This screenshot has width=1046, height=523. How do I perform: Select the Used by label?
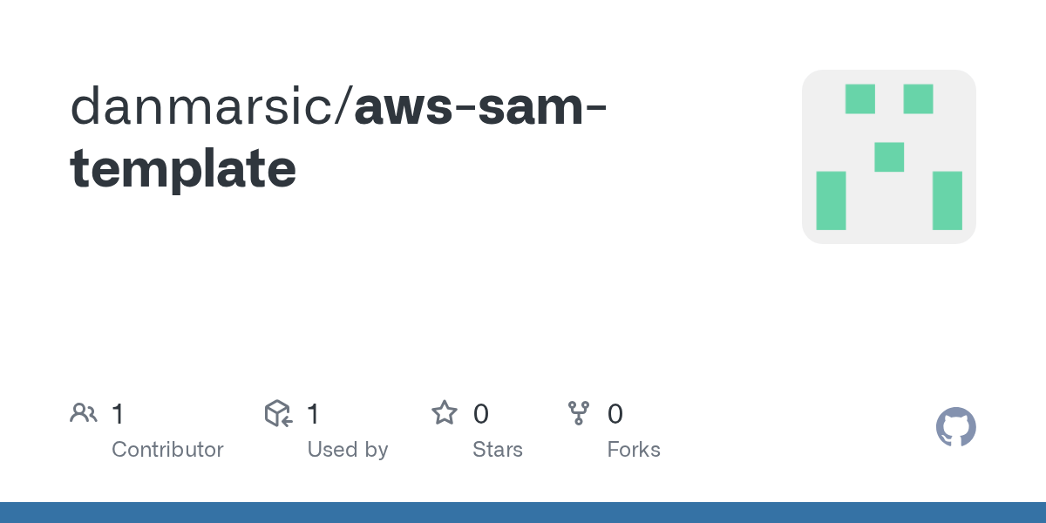coord(348,450)
